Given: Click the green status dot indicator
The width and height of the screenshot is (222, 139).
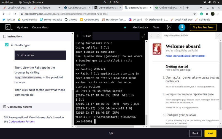Looking at the screenshot, I should 125,28.
